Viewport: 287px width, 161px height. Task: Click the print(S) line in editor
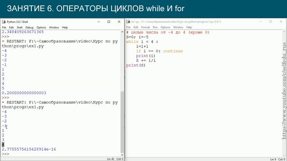click(x=135, y=65)
